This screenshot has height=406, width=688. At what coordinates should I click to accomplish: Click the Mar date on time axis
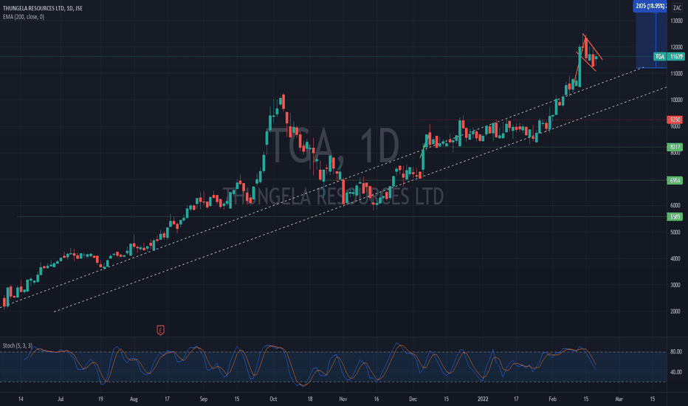tap(619, 399)
